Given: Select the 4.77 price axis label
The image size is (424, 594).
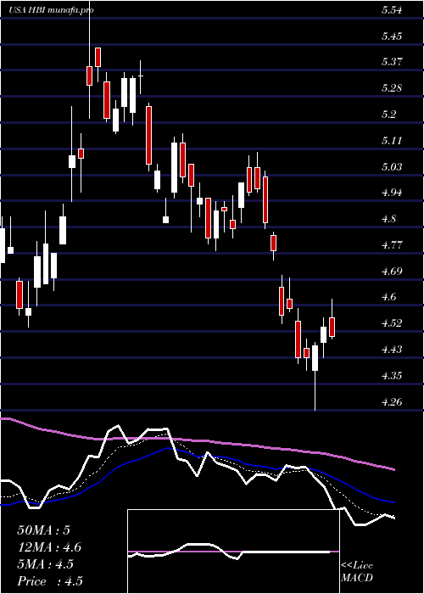Looking at the screenshot, I should click(392, 244).
